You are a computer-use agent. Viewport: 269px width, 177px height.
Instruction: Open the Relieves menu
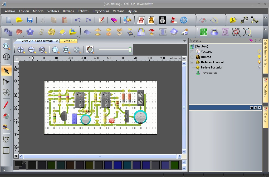[x=83, y=11]
